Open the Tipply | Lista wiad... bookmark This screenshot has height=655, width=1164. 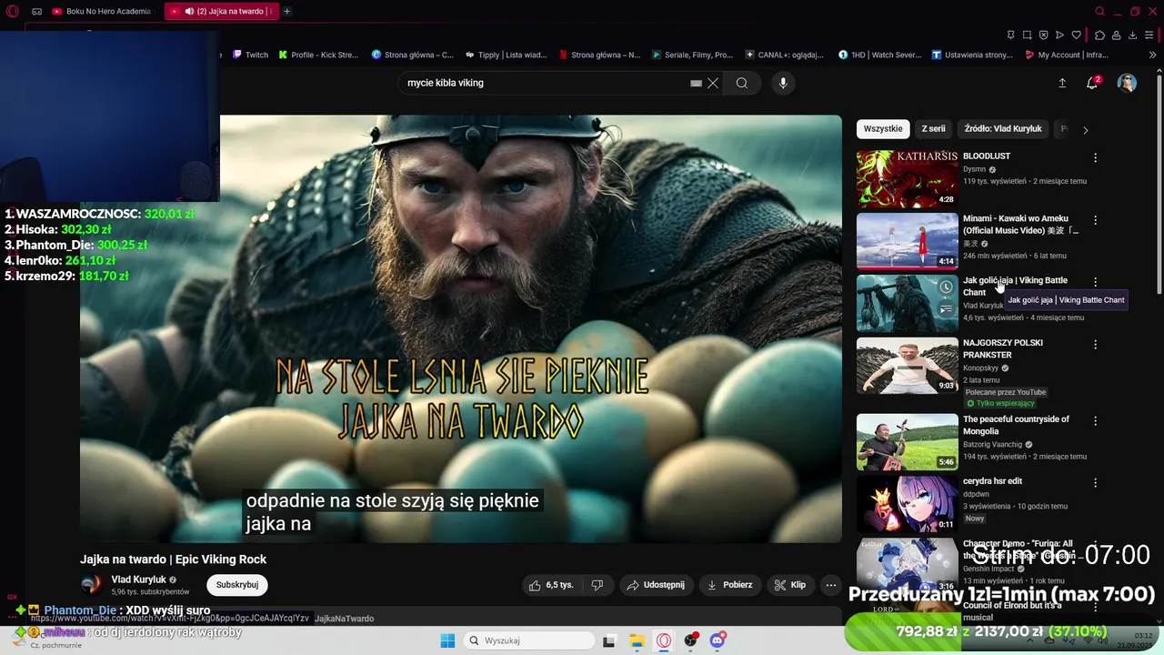pyautogui.click(x=506, y=55)
